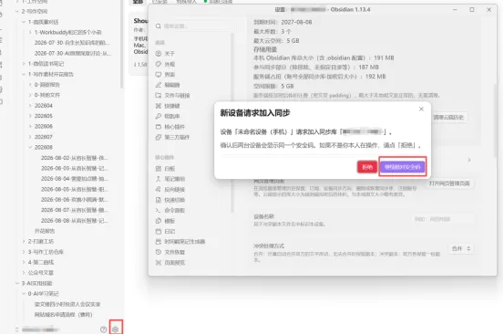Click the settings search input field
The width and height of the screenshot is (504, 335).
tap(193, 26)
